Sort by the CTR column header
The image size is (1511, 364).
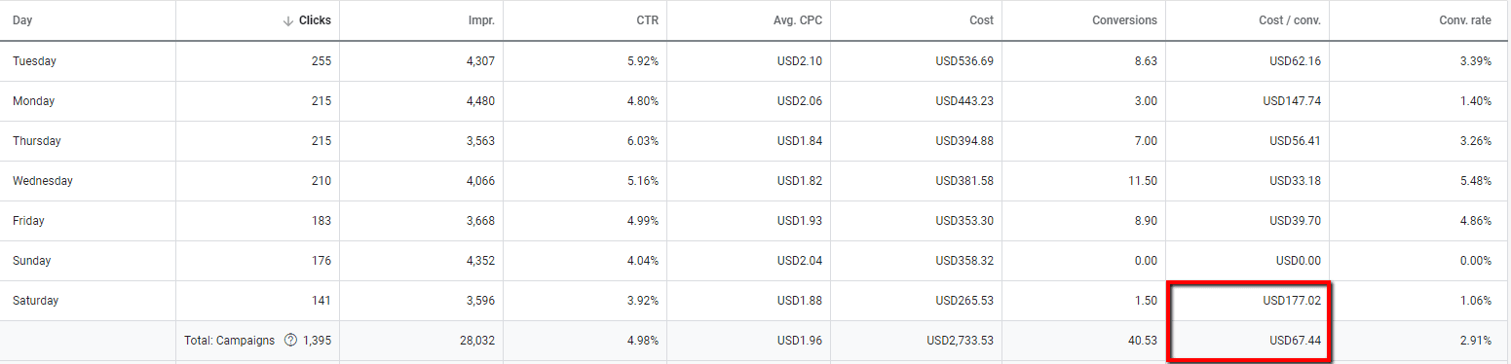pyautogui.click(x=648, y=20)
